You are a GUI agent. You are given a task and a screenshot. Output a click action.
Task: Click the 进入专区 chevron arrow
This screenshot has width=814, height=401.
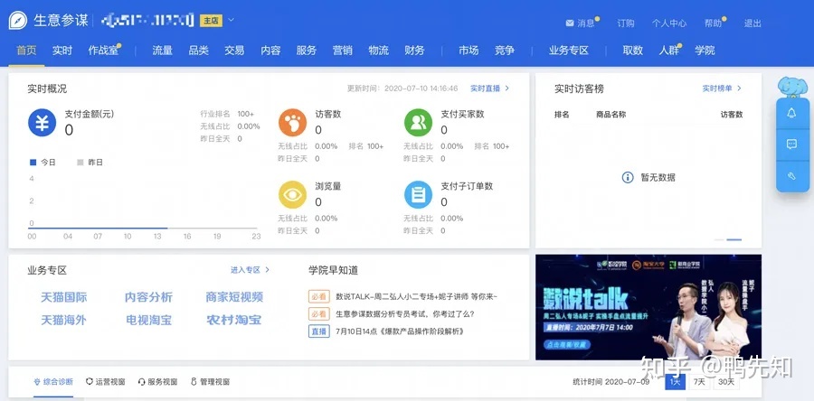tap(268, 270)
